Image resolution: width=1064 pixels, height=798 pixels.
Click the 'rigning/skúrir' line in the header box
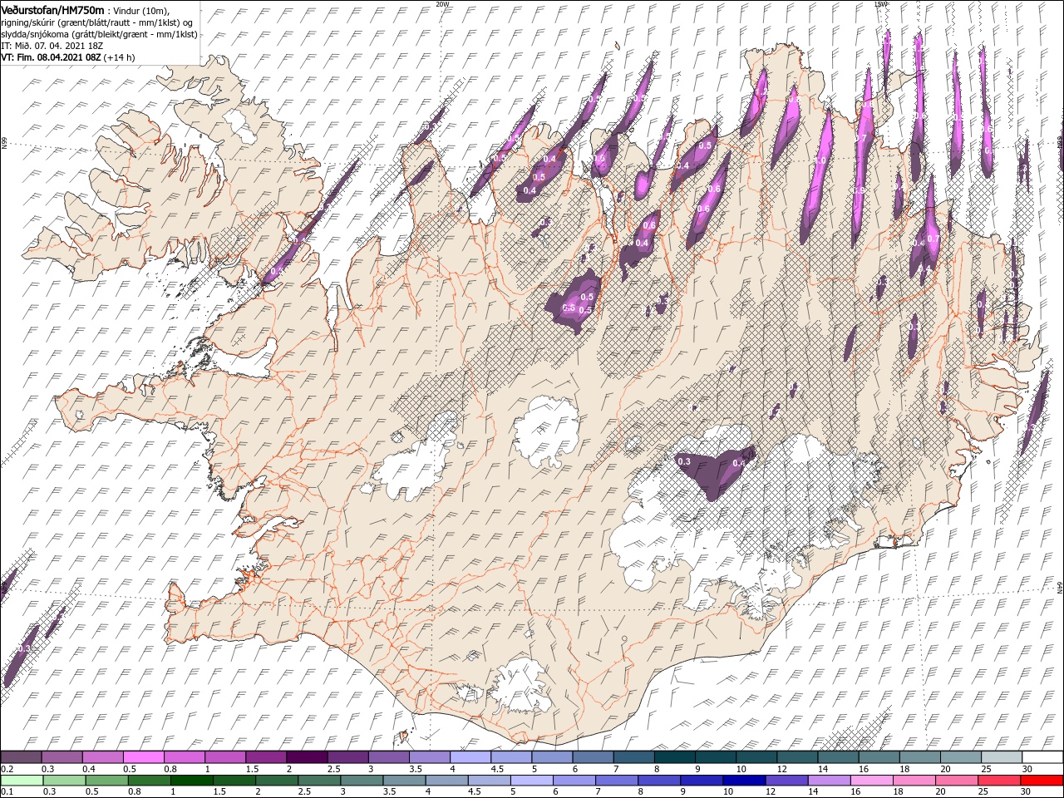(x=96, y=22)
